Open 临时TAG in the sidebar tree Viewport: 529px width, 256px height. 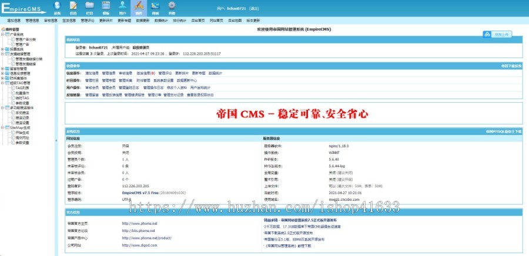click(x=22, y=98)
